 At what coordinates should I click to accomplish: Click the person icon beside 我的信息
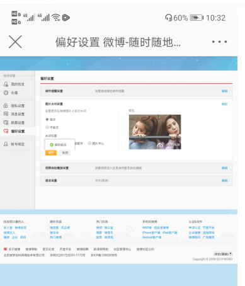point(6,84)
